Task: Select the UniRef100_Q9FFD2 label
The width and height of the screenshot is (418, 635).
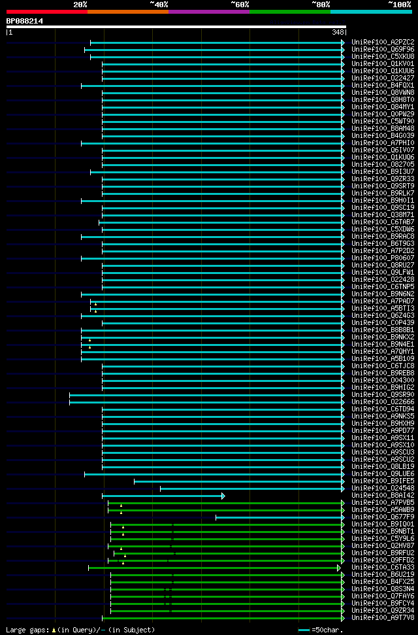Action: pyautogui.click(x=383, y=560)
